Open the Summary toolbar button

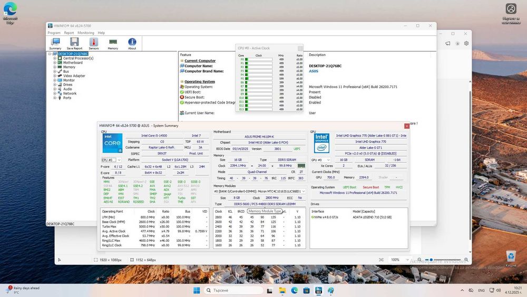pyautogui.click(x=55, y=44)
